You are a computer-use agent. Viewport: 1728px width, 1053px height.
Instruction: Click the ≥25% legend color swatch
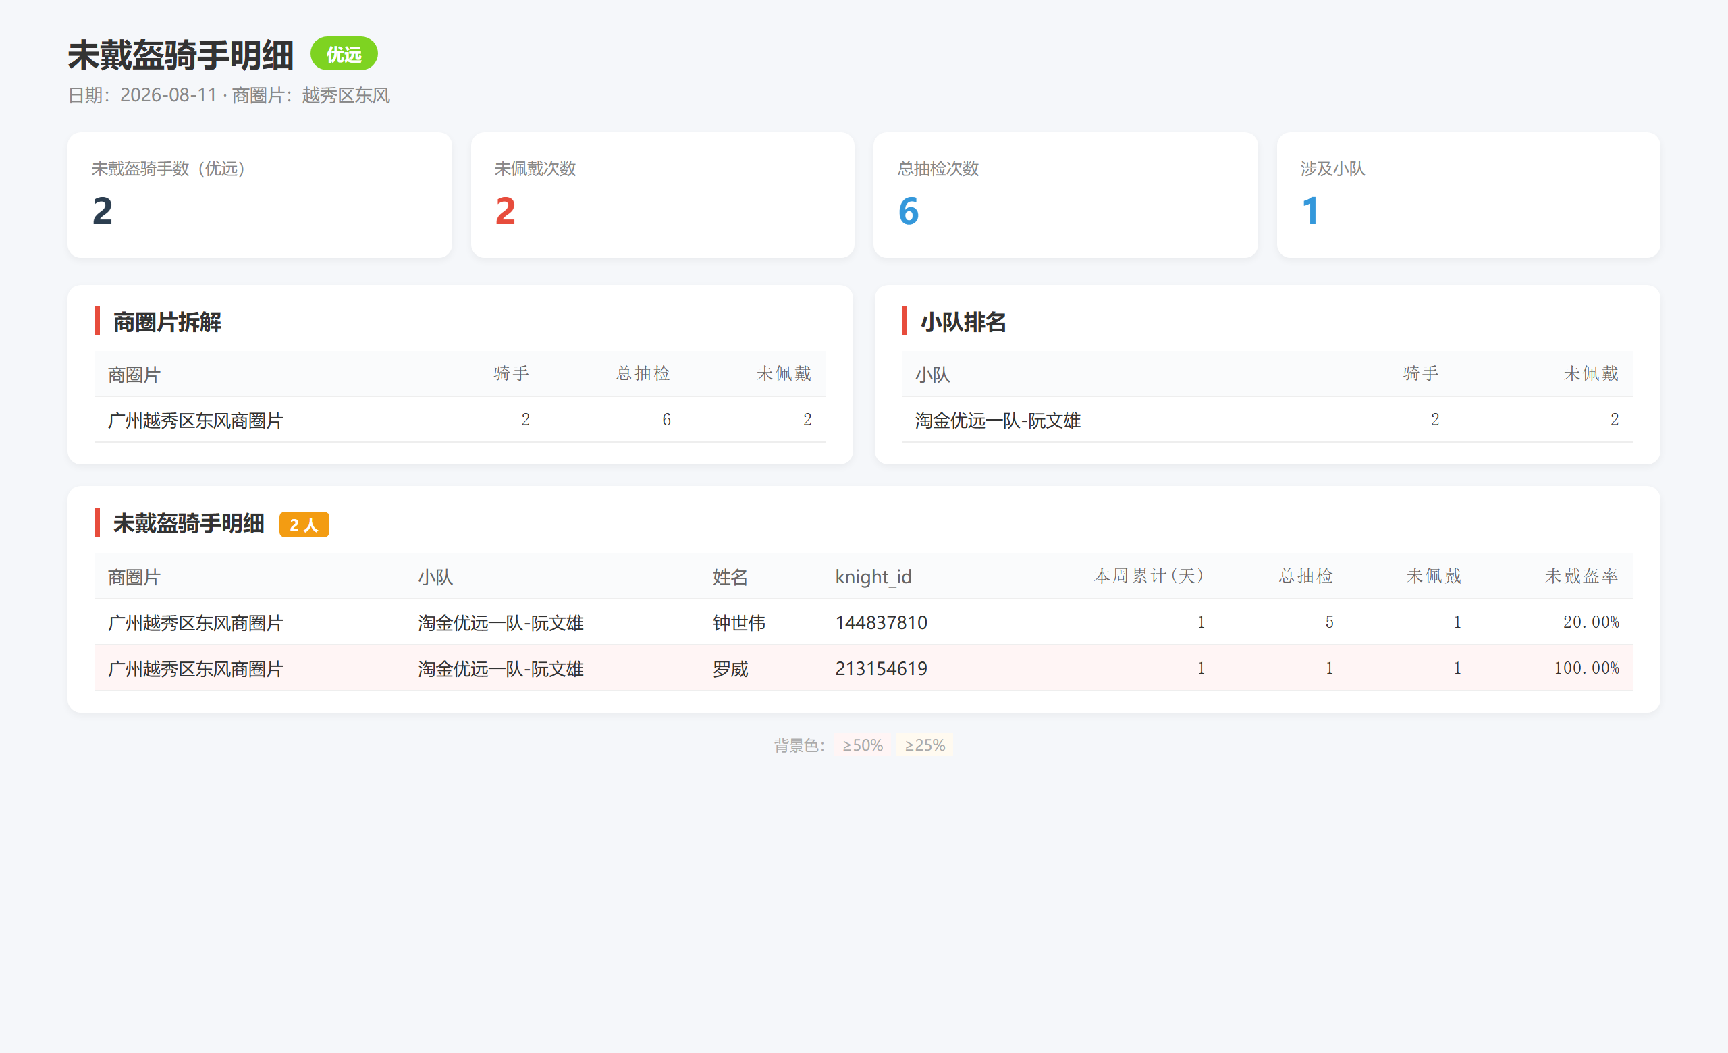click(924, 745)
